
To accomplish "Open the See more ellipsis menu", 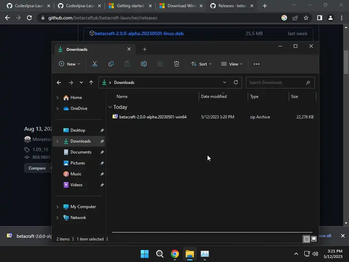I will pos(256,64).
